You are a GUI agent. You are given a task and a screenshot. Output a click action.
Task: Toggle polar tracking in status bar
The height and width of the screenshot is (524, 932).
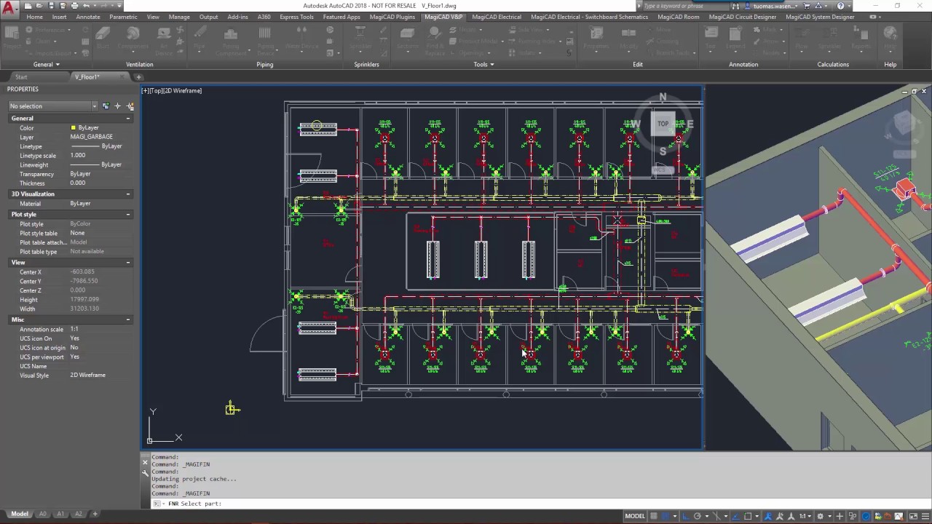click(x=697, y=516)
